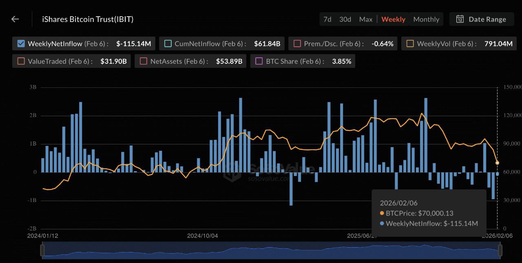Viewport: 522px width, 263px height.
Task: Toggle the Prem./Dsc. checkbox
Action: 297,43
